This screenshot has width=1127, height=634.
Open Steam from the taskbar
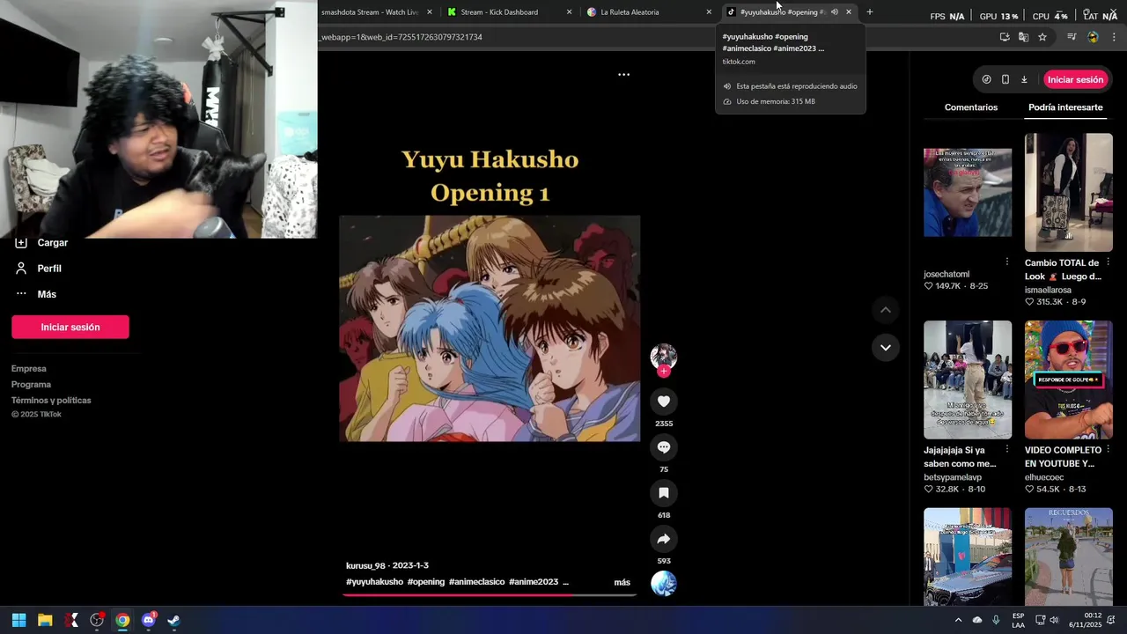pos(173,620)
